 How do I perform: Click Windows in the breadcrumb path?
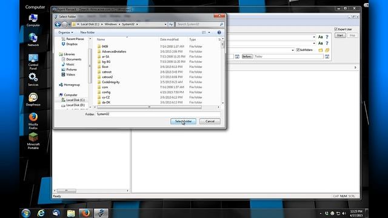[x=110, y=24]
